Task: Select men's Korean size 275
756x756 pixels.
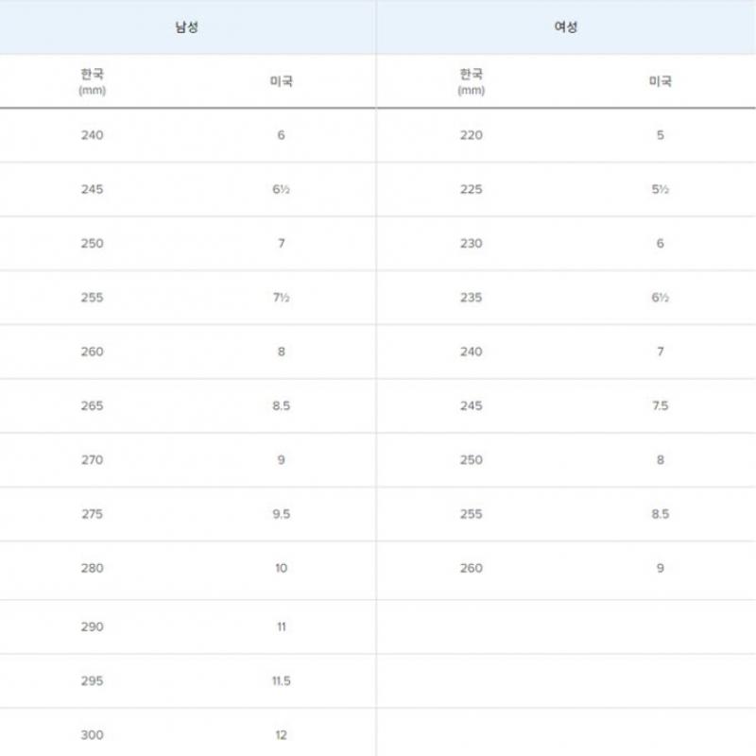Action: click(93, 514)
